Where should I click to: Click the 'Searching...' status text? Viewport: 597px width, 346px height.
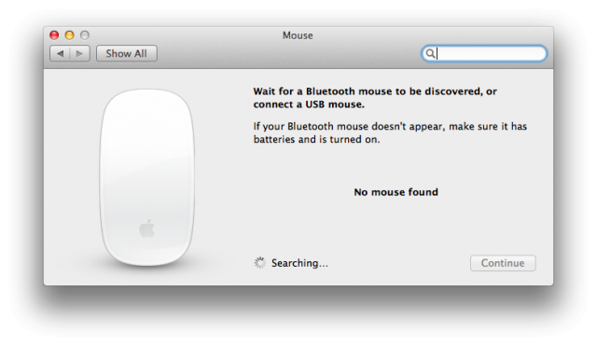tap(299, 263)
